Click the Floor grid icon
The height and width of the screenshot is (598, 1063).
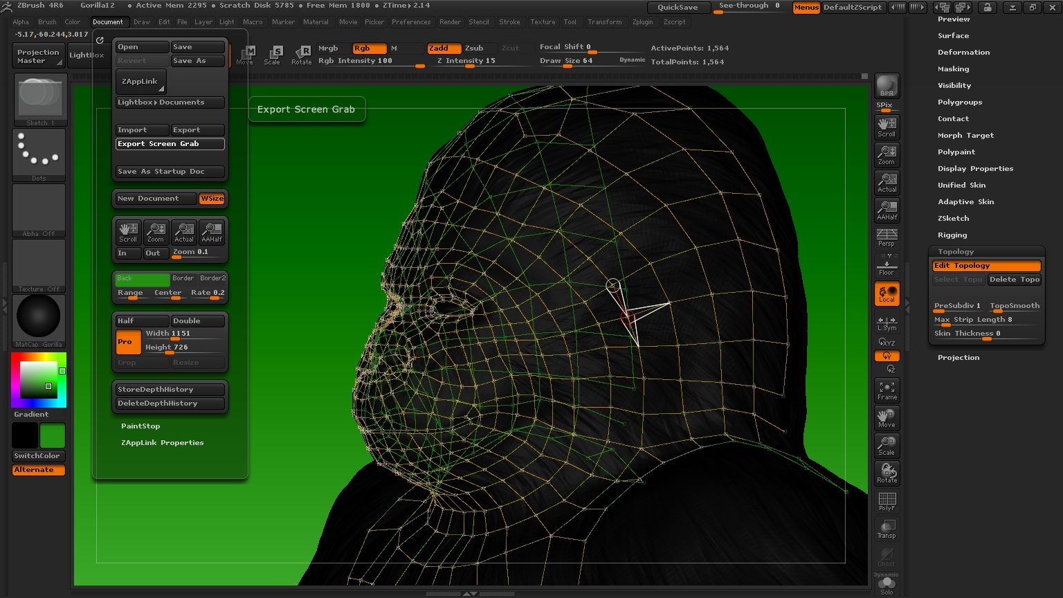click(887, 266)
